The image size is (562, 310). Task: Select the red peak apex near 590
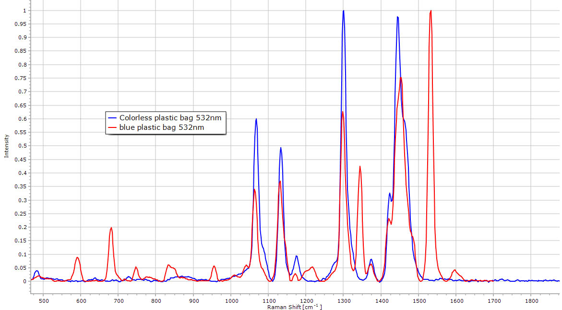click(x=77, y=257)
